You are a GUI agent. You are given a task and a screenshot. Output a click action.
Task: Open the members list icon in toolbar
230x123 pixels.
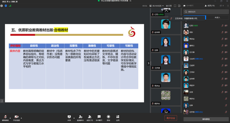tap(90, 116)
